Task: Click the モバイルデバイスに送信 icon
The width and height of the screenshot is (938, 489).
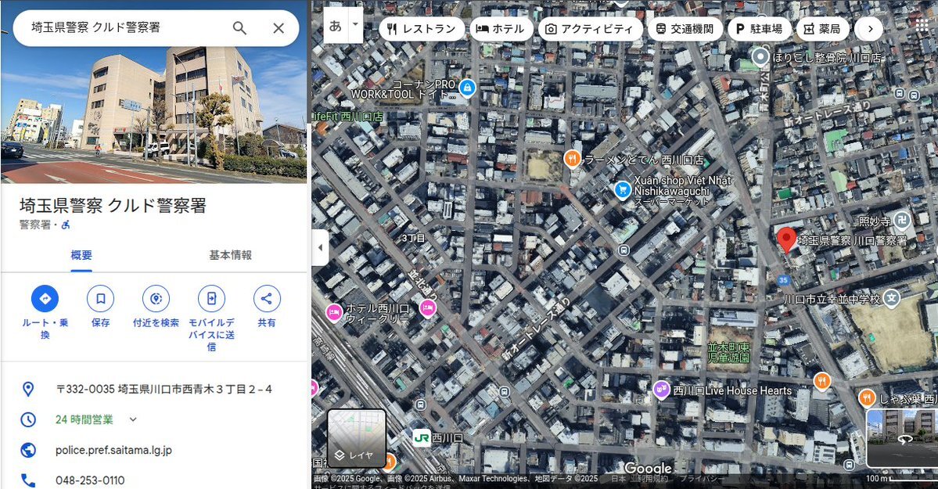Action: click(x=212, y=298)
